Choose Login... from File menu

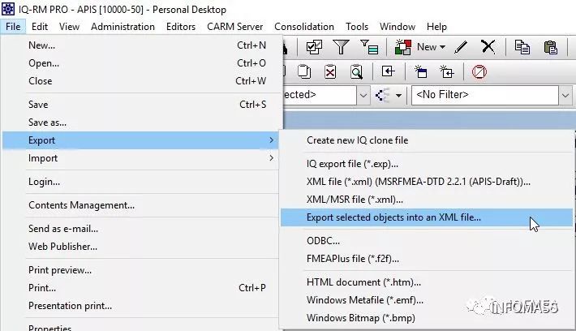click(x=142, y=182)
